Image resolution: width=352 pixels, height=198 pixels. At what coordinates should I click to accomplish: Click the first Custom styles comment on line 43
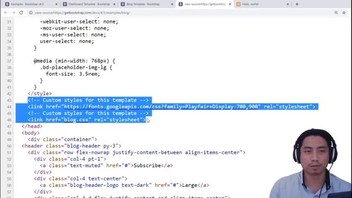coord(88,100)
